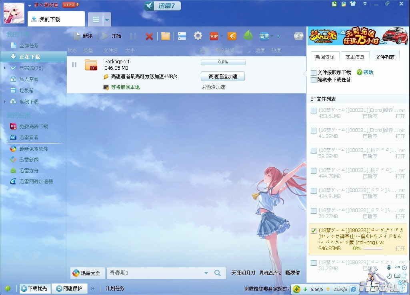Expand the 已完成(76) tree arrow

point(5,68)
